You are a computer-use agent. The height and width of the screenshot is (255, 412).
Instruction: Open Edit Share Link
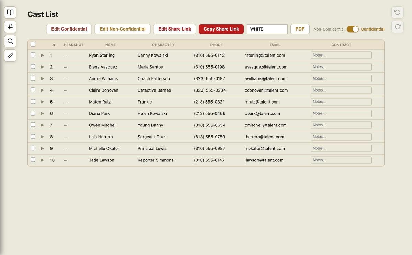point(175,29)
